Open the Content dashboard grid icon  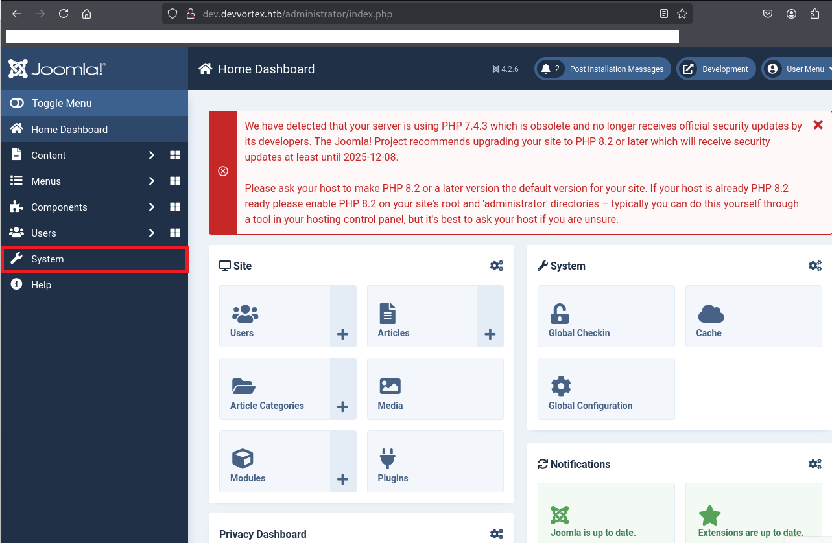[175, 156]
